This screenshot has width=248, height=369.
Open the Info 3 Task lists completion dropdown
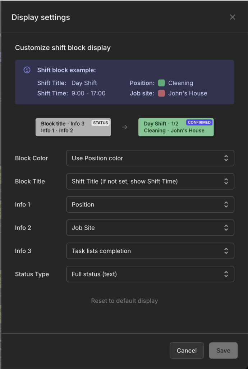[150, 251]
